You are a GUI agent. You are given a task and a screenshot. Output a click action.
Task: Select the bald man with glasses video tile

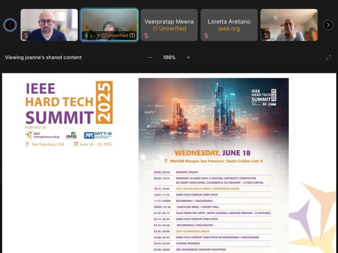(49, 25)
